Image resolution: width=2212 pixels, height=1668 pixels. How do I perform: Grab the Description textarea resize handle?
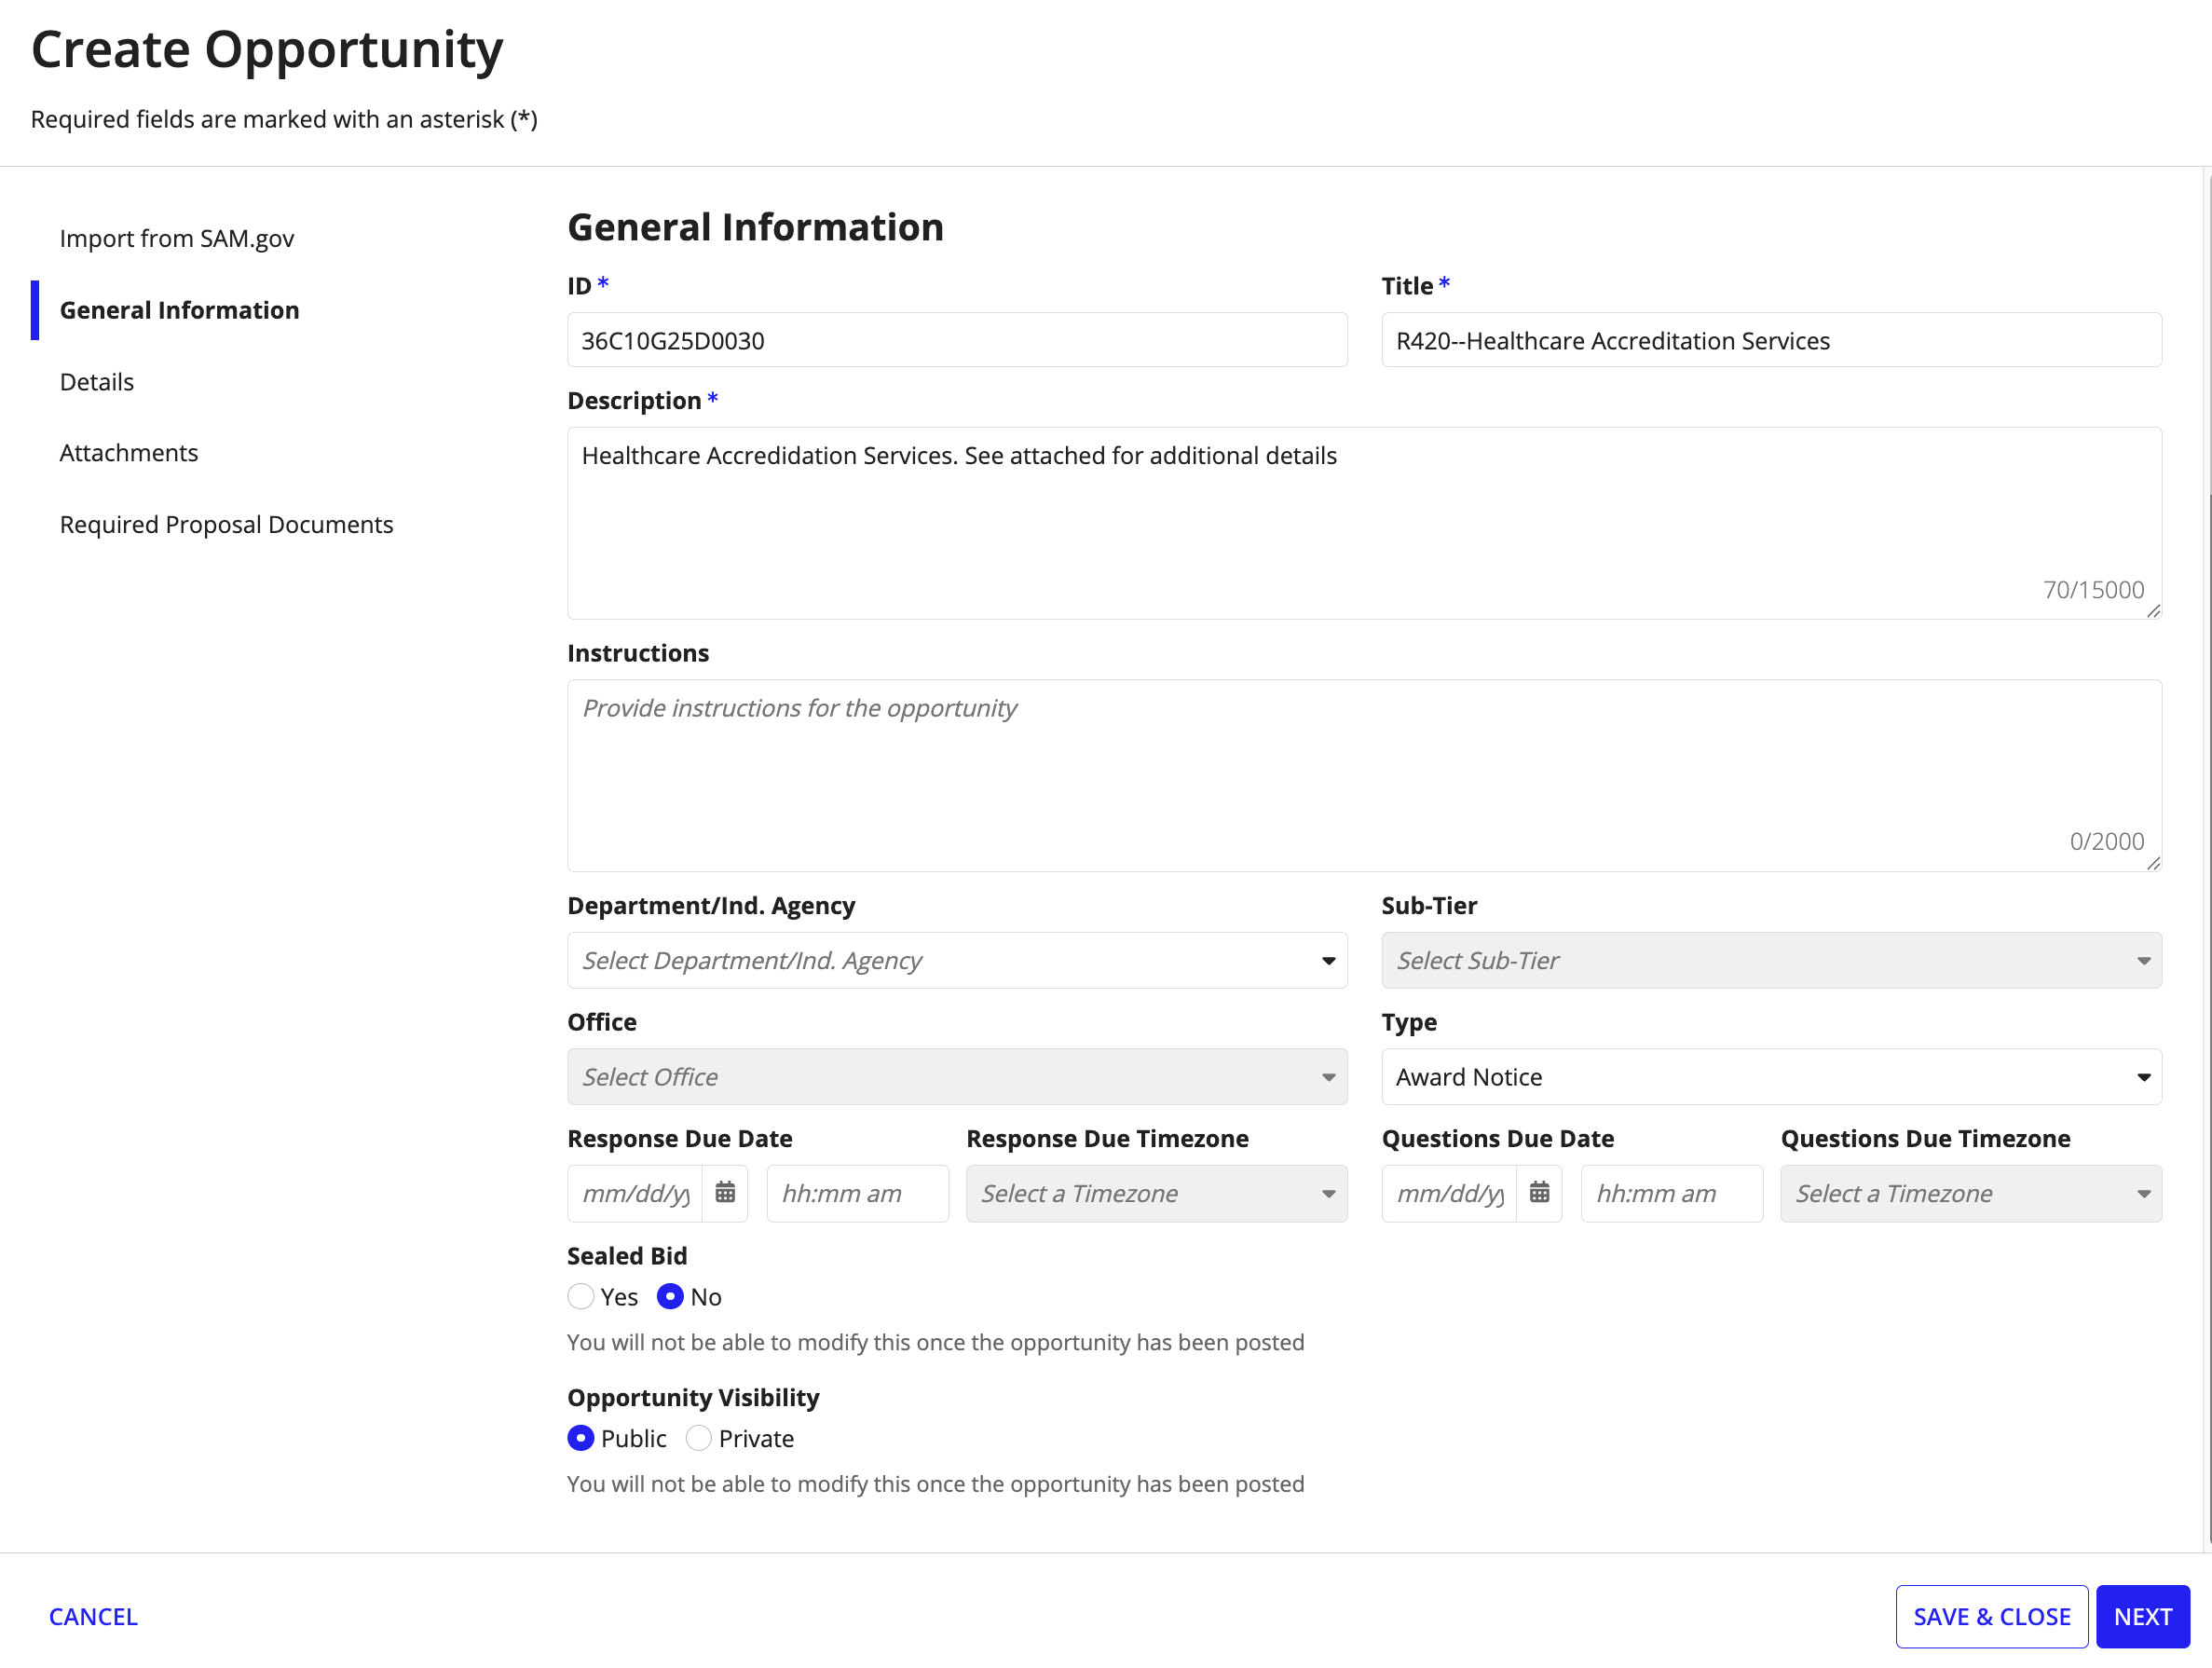click(2153, 610)
